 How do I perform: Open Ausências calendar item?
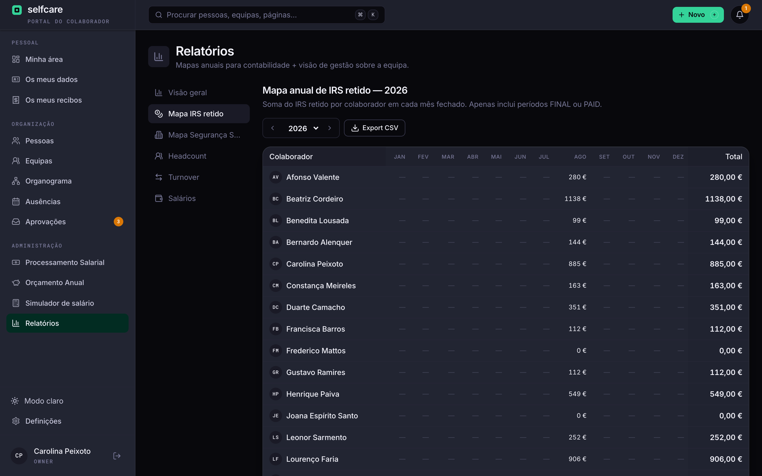pyautogui.click(x=67, y=202)
